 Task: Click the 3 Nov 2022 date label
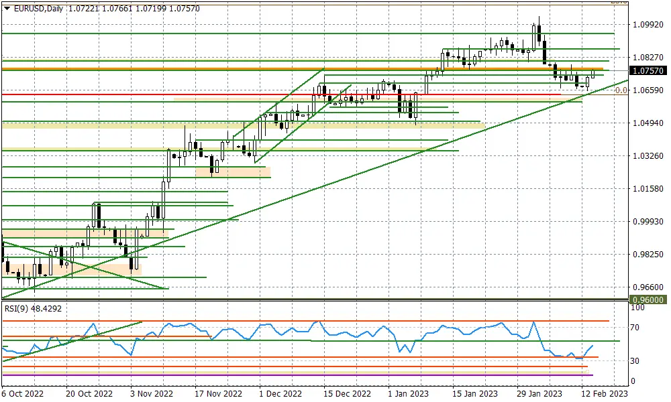152,393
